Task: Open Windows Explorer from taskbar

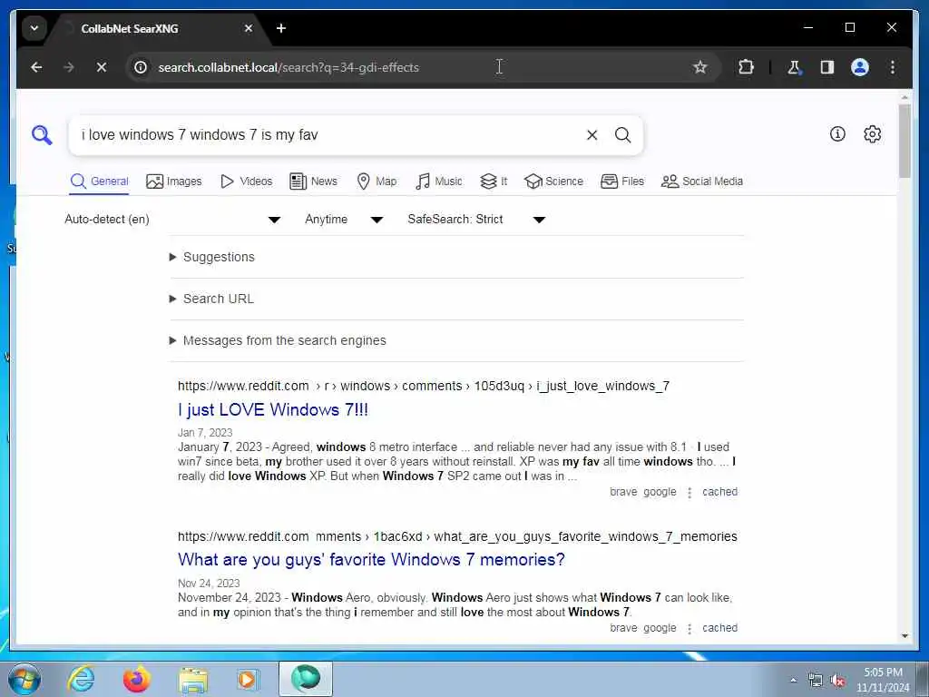Action: coord(193,679)
